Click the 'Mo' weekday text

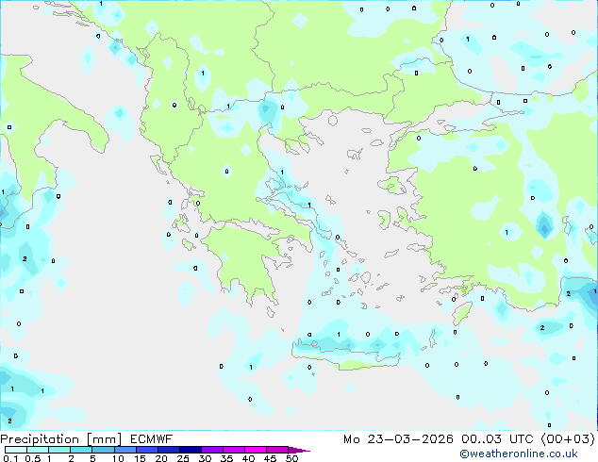point(351,439)
